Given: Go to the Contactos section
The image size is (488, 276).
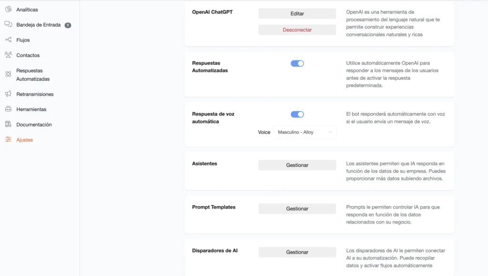Looking at the screenshot, I should click(28, 55).
